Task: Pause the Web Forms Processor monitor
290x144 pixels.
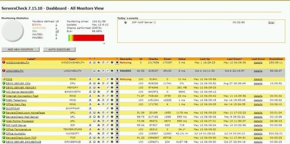Action: pos(117,121)
